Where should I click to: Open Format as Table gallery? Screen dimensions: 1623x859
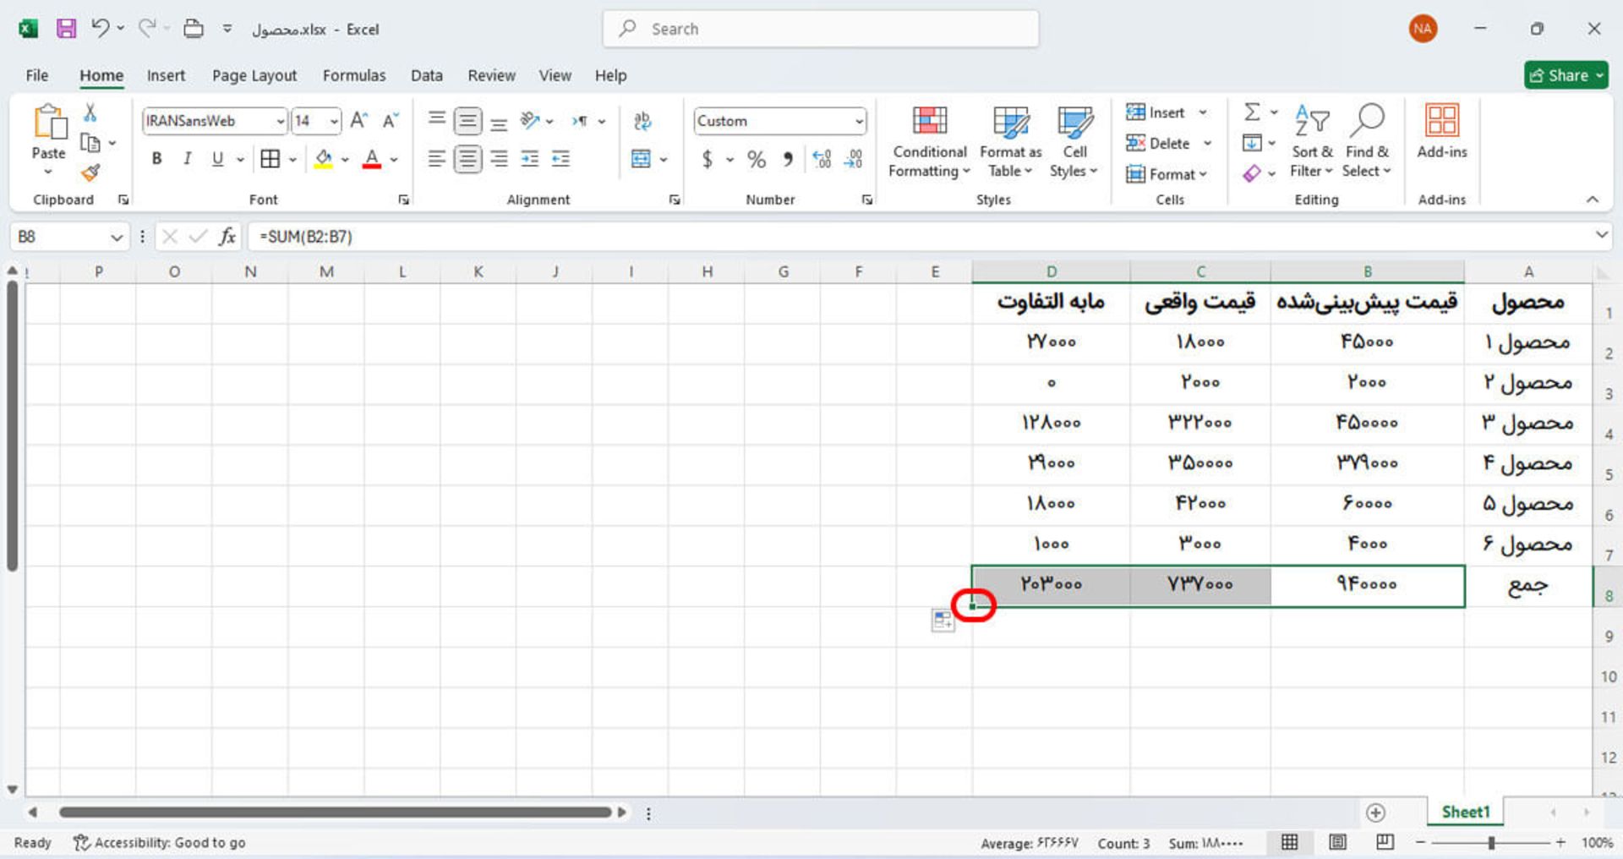click(x=1010, y=141)
